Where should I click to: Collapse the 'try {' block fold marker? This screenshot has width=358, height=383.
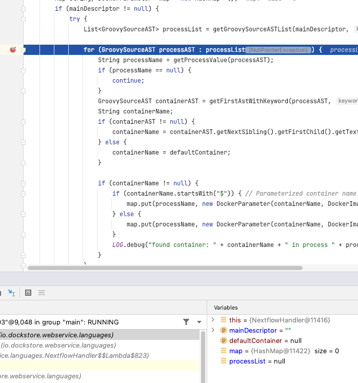coord(24,19)
